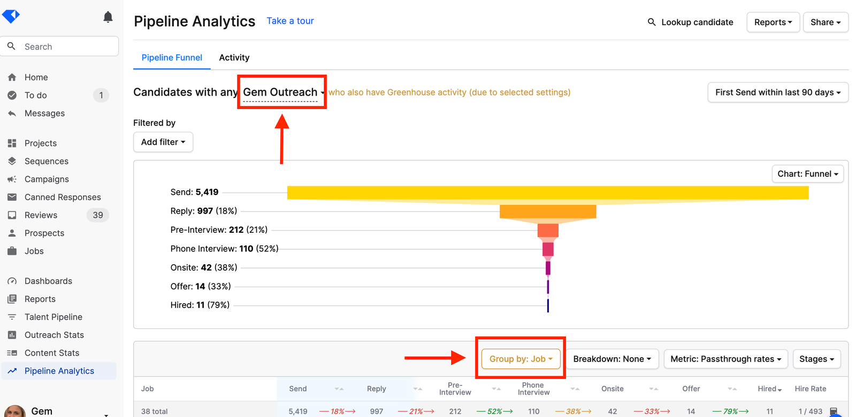This screenshot has width=856, height=417.
Task: Sort by Offer passthrough rate arrows
Action: 732,389
